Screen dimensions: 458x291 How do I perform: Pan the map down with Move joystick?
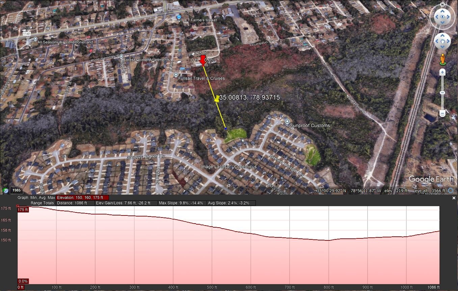pyautogui.click(x=442, y=47)
